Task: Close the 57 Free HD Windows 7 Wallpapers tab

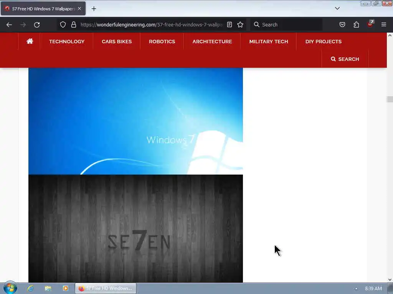Action: click(79, 8)
